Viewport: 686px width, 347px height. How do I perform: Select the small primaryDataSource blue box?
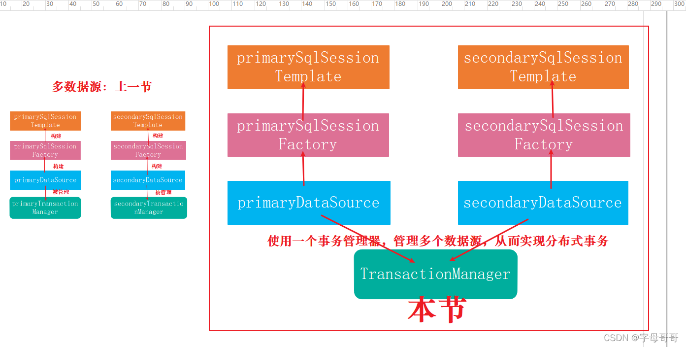pyautogui.click(x=45, y=180)
